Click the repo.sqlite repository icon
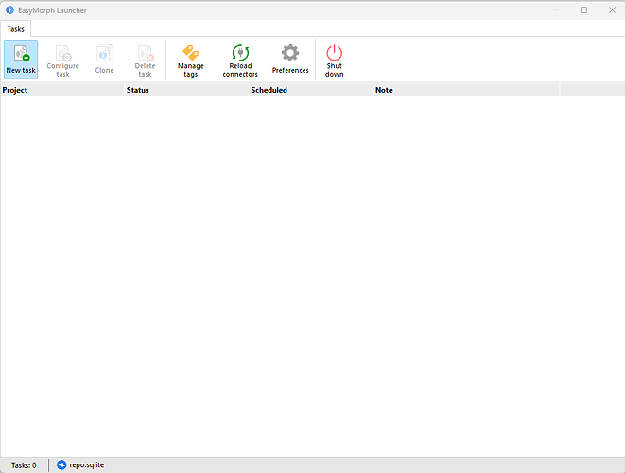 61,465
